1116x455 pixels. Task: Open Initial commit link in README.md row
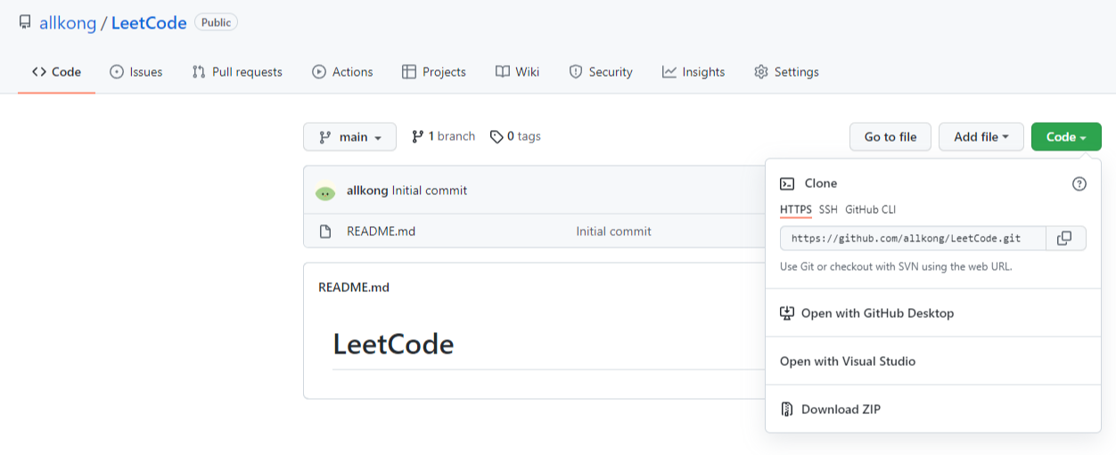tap(613, 232)
